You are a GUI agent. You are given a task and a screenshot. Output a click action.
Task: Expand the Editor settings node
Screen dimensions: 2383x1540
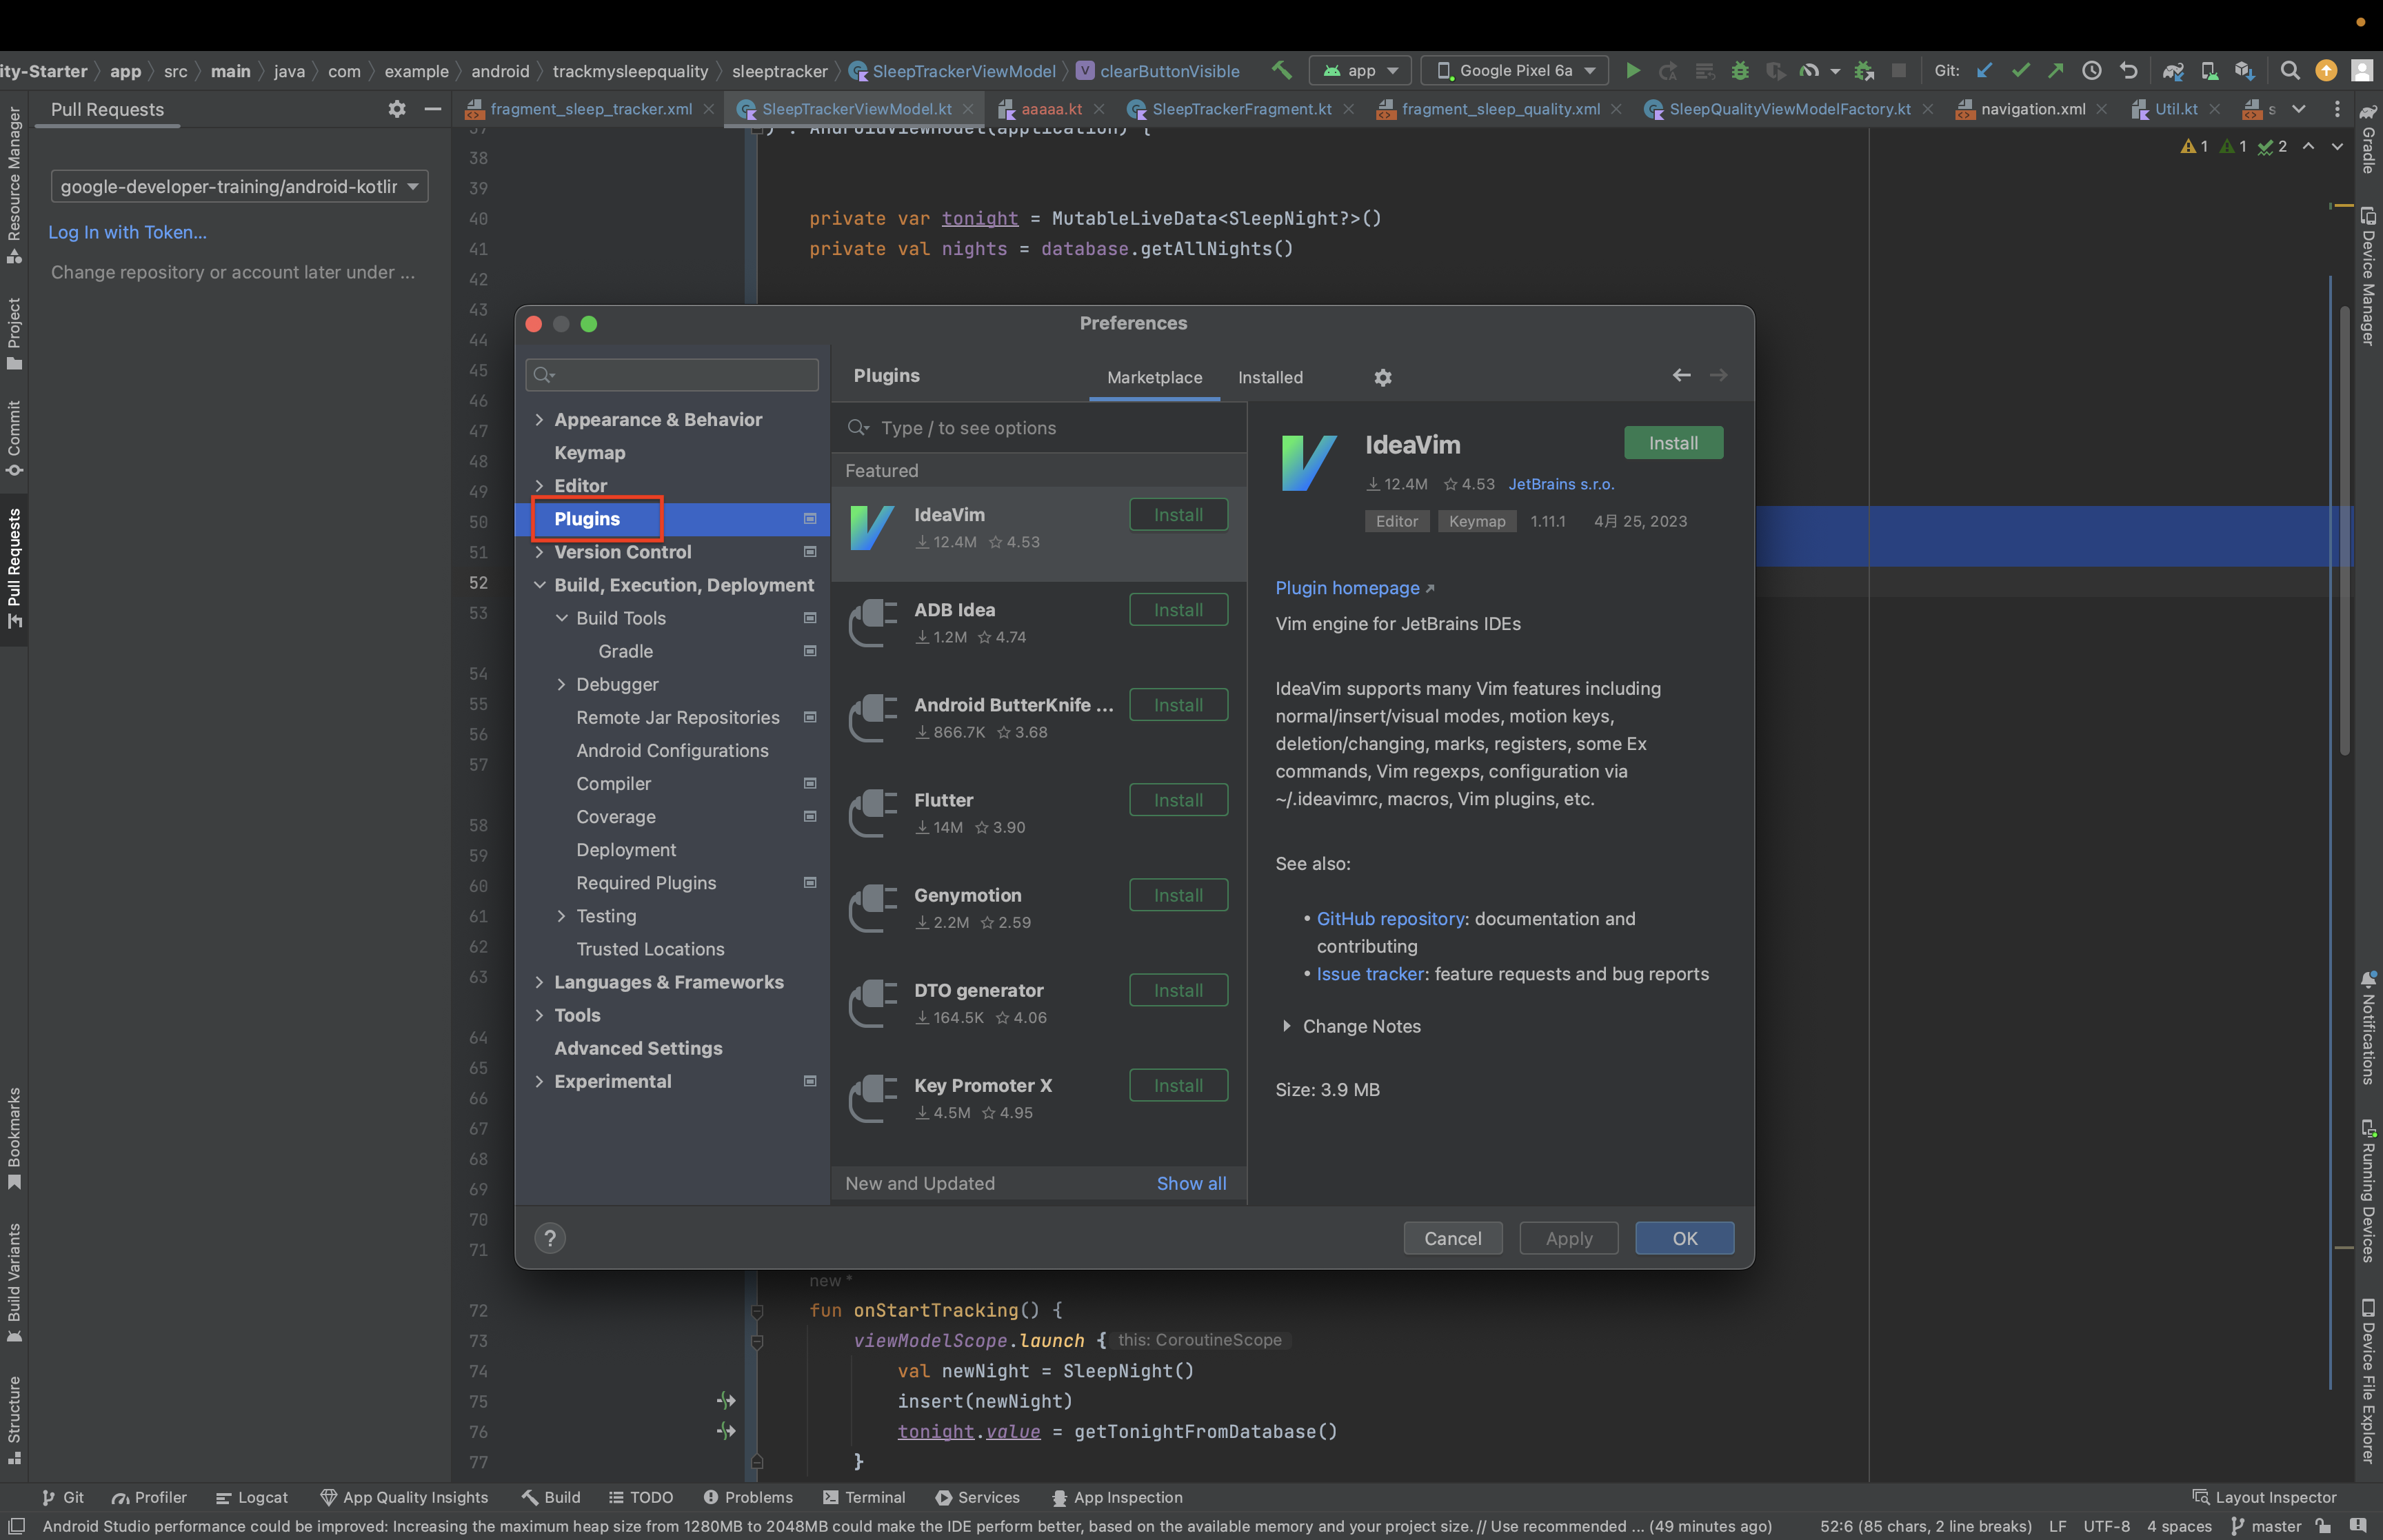[x=540, y=486]
